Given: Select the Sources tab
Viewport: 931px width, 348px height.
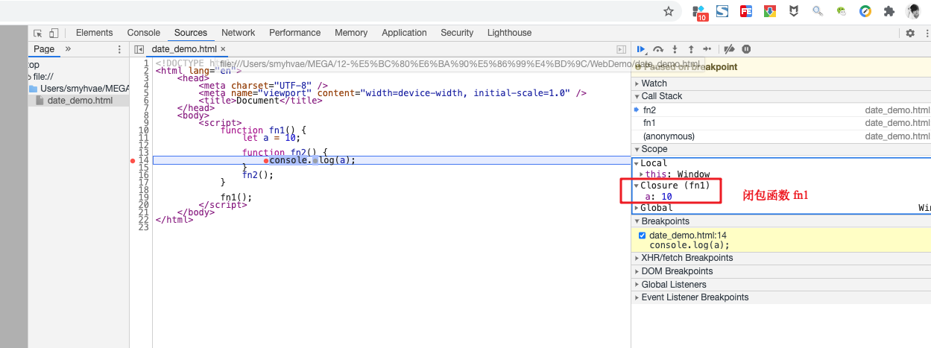Looking at the screenshot, I should pos(191,33).
